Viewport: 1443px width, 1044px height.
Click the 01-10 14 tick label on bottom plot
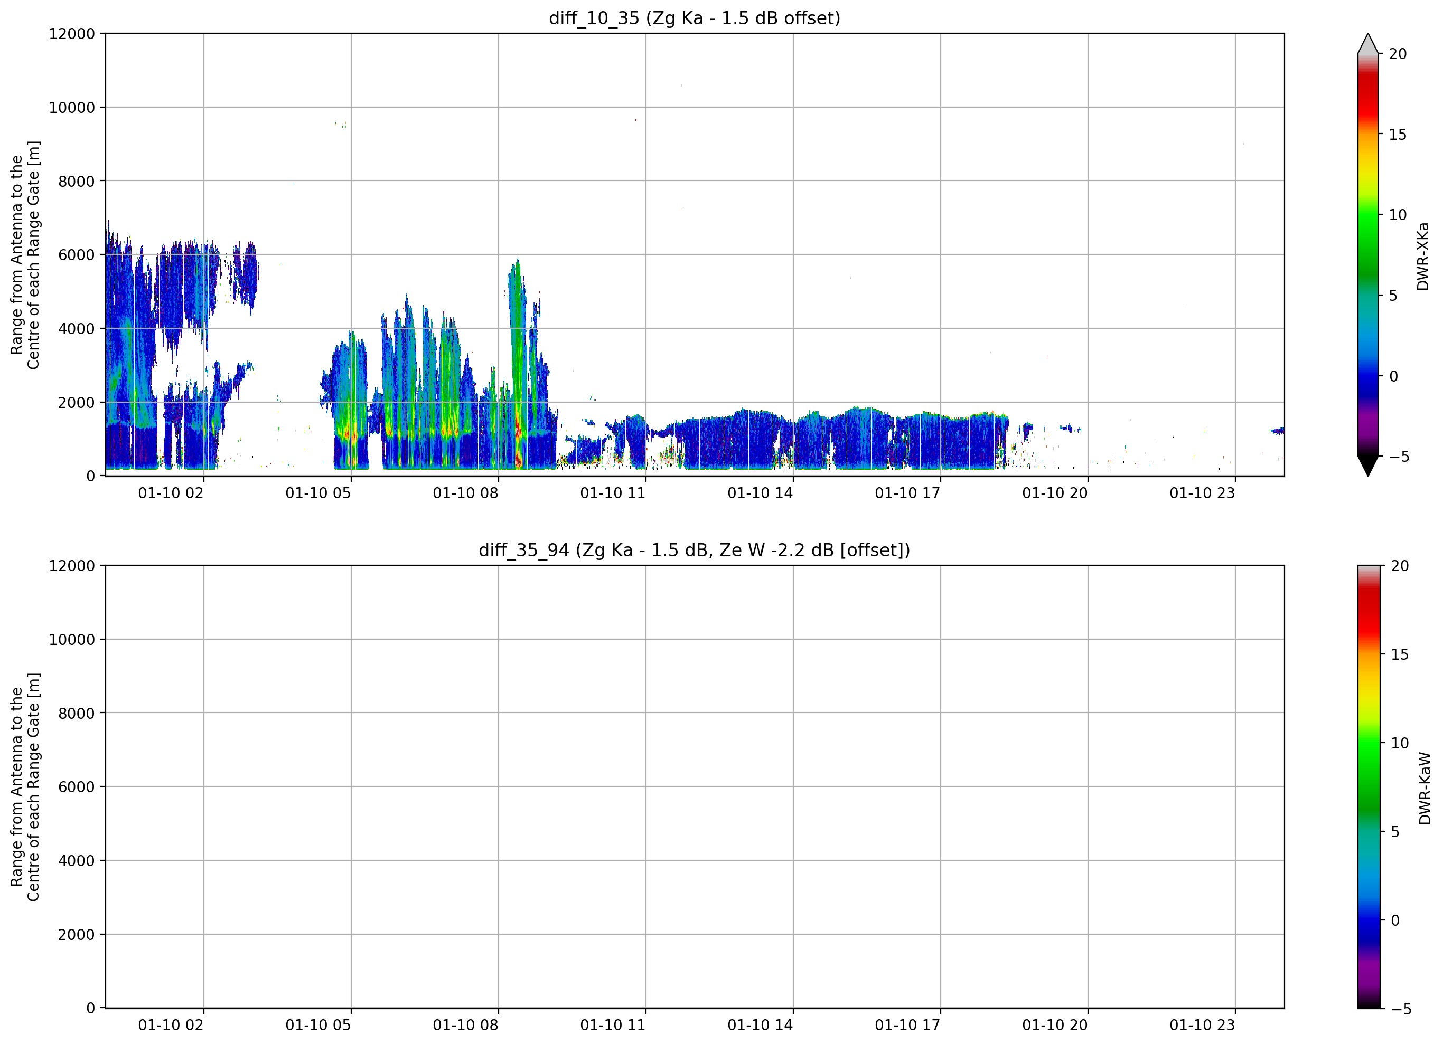tap(760, 1026)
